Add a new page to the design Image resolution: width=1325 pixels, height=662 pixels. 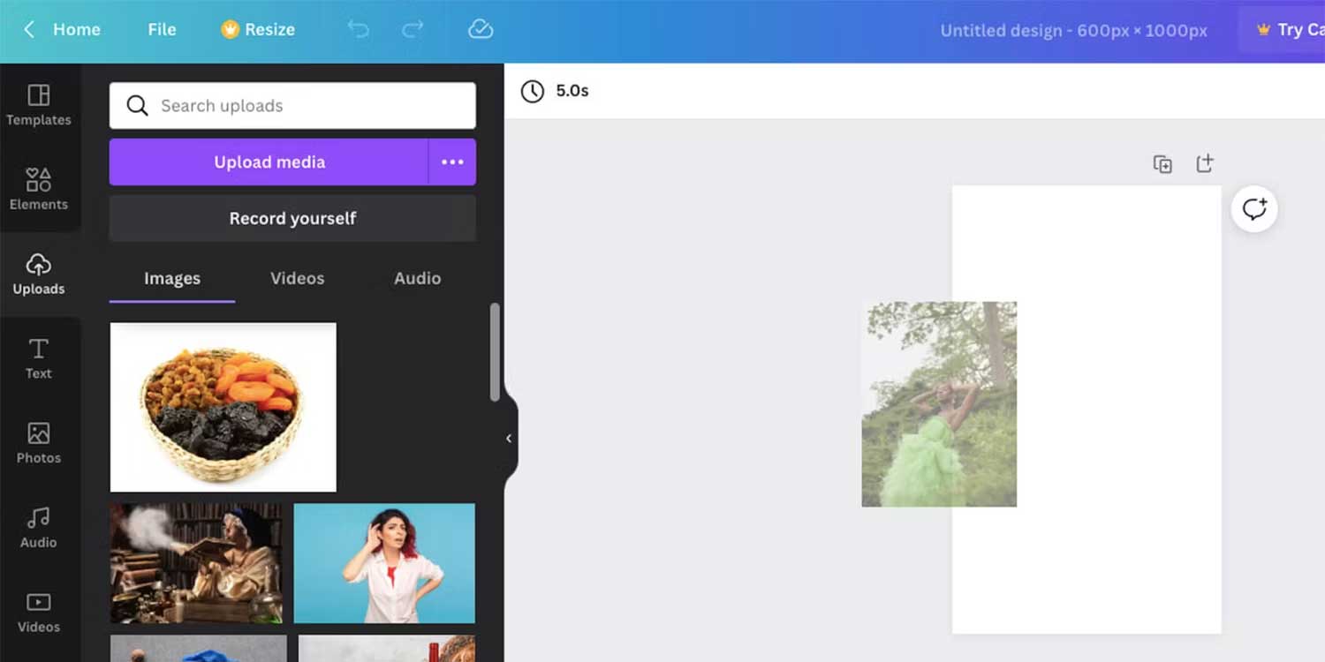click(x=1204, y=163)
